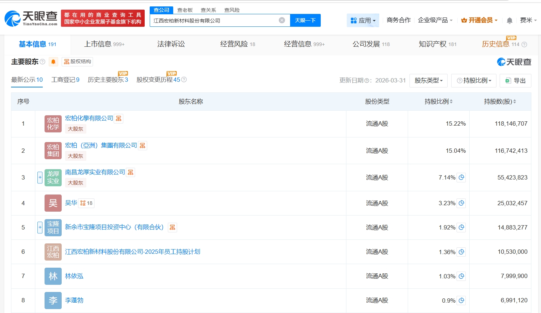Open the 开通会员 dropdown
The image size is (541, 313).
pyautogui.click(x=479, y=20)
